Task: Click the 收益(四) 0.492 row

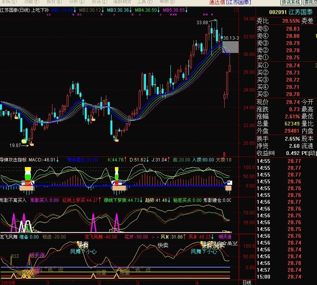Action: click(x=278, y=153)
